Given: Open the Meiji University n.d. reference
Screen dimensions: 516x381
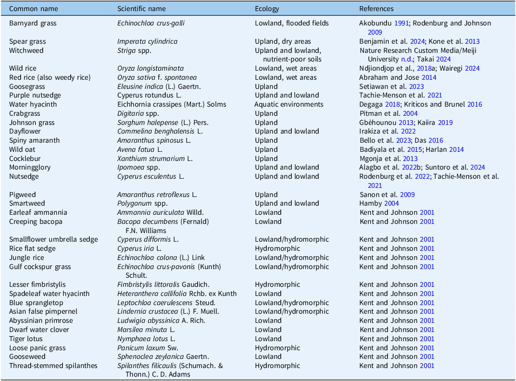Looking at the screenshot, I should 407,59.
